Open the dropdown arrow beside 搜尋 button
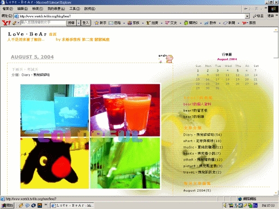 pyautogui.click(x=78, y=23)
